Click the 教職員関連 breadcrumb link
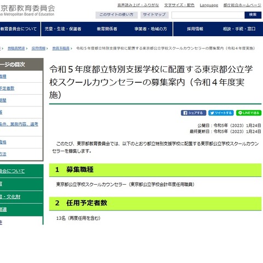 tap(16, 48)
